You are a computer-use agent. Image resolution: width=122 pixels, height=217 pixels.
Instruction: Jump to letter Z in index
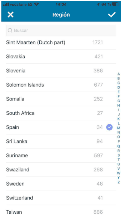click(119, 182)
